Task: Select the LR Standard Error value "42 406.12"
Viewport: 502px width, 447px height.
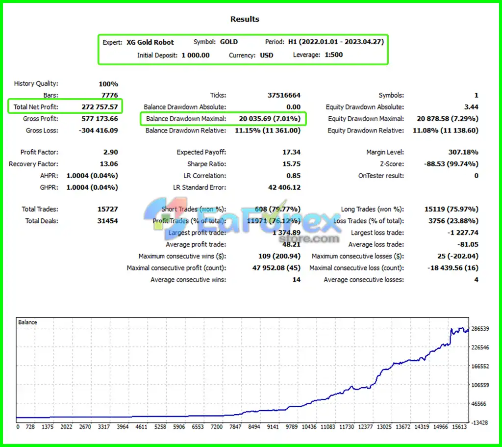Action: click(284, 187)
